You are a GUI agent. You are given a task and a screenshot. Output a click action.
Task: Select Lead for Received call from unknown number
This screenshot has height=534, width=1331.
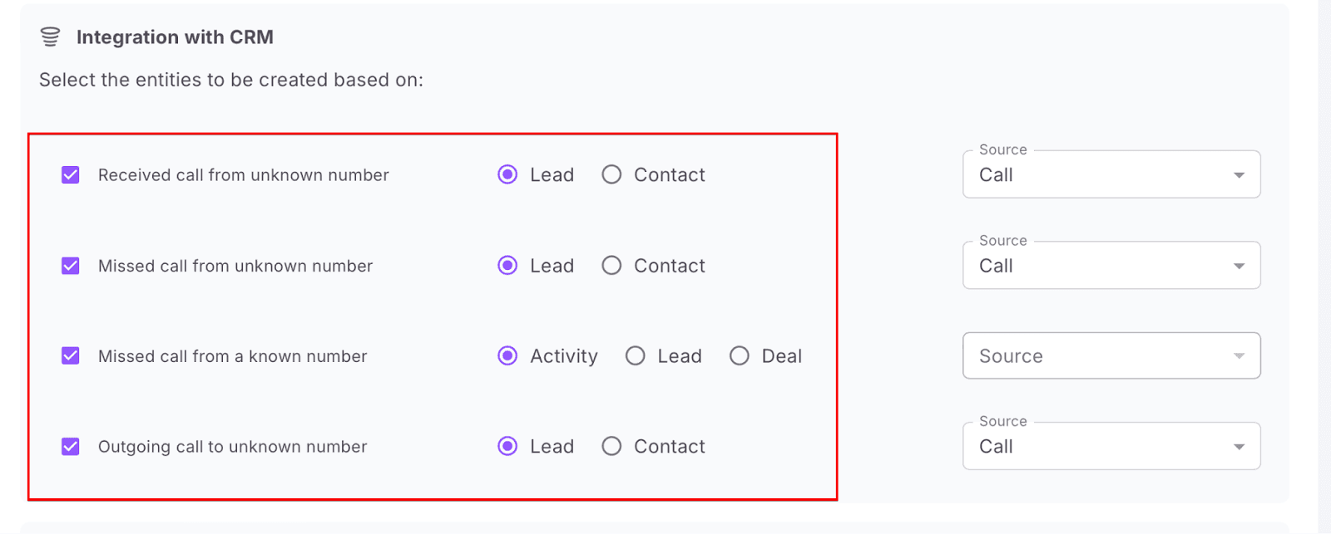tap(507, 175)
